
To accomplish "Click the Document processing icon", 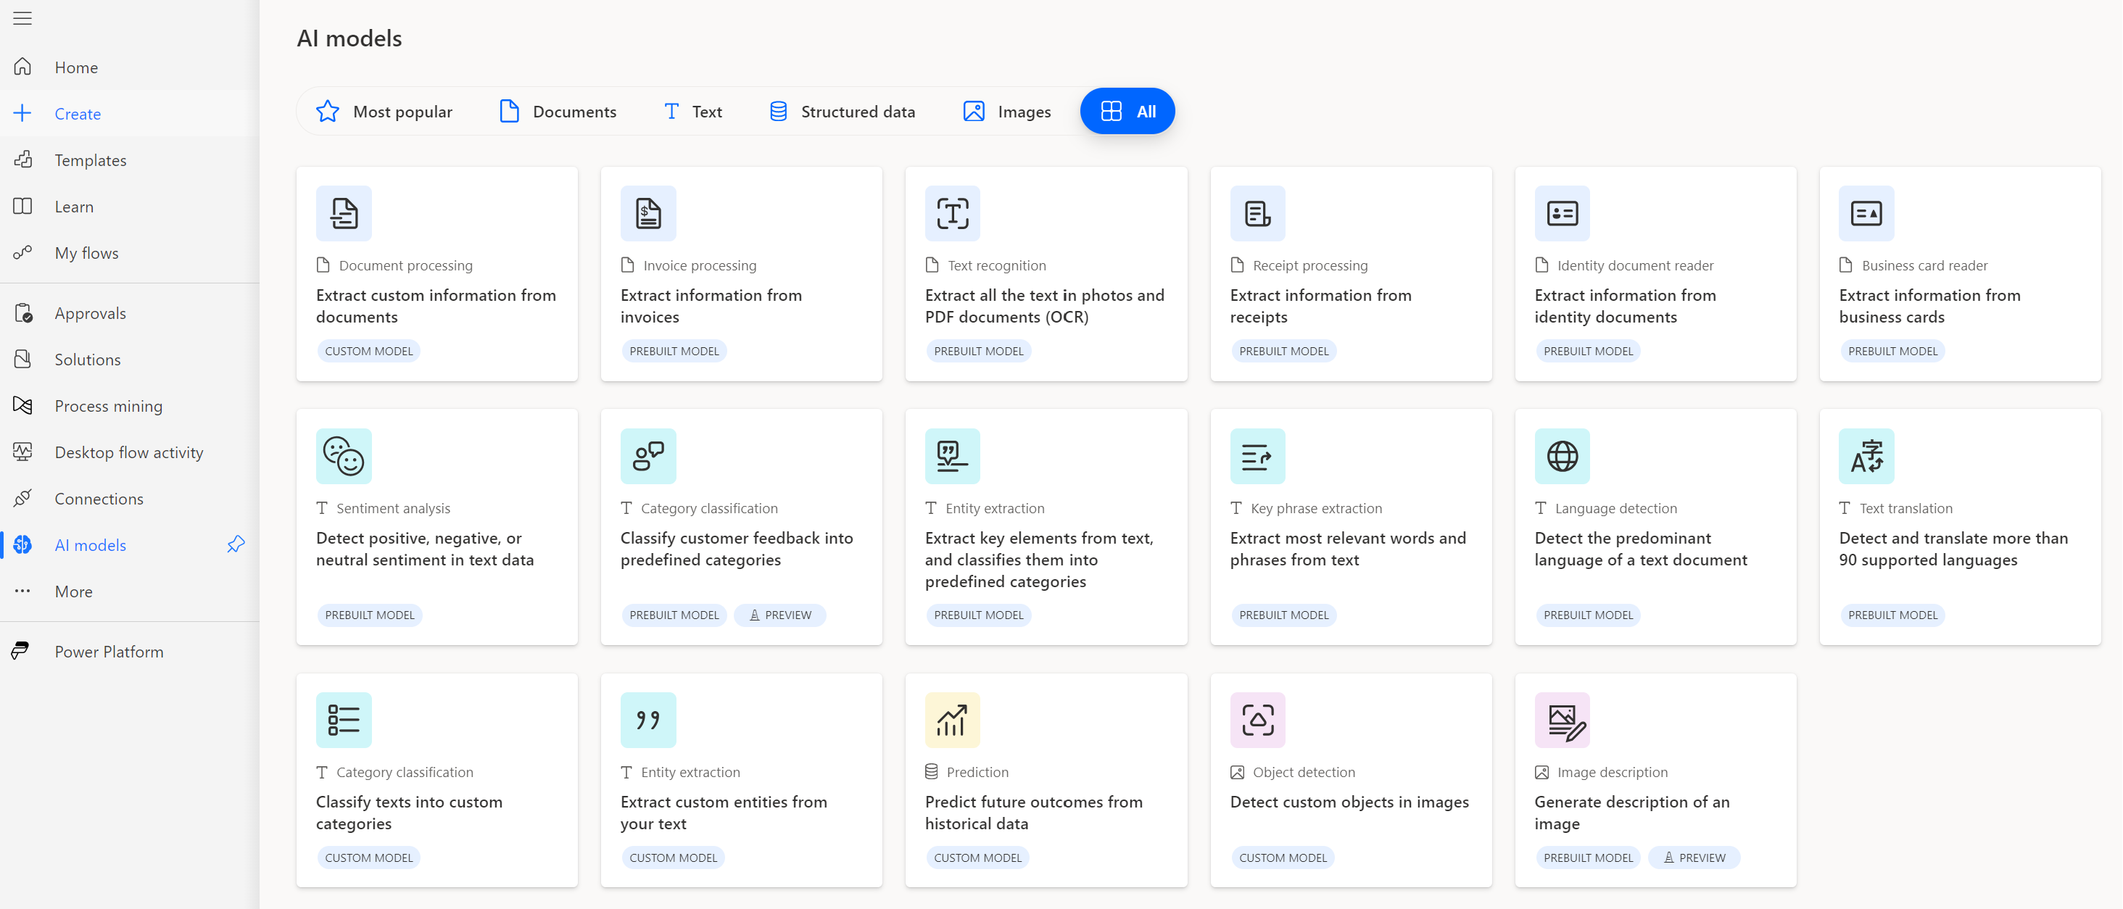I will (x=344, y=212).
